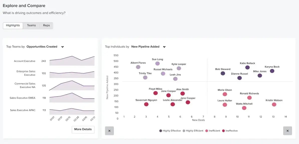Expand the Top Teams chevron selector

point(62,47)
